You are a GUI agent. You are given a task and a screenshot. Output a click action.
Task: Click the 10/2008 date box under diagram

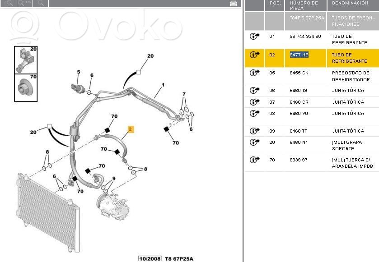tap(150, 259)
